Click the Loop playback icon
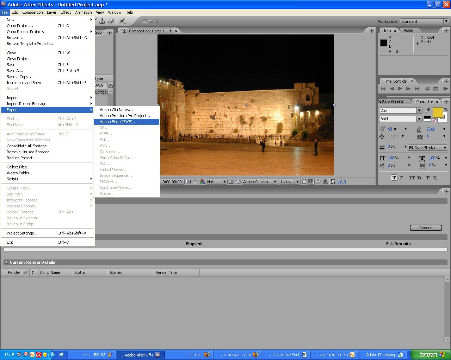 436,89
